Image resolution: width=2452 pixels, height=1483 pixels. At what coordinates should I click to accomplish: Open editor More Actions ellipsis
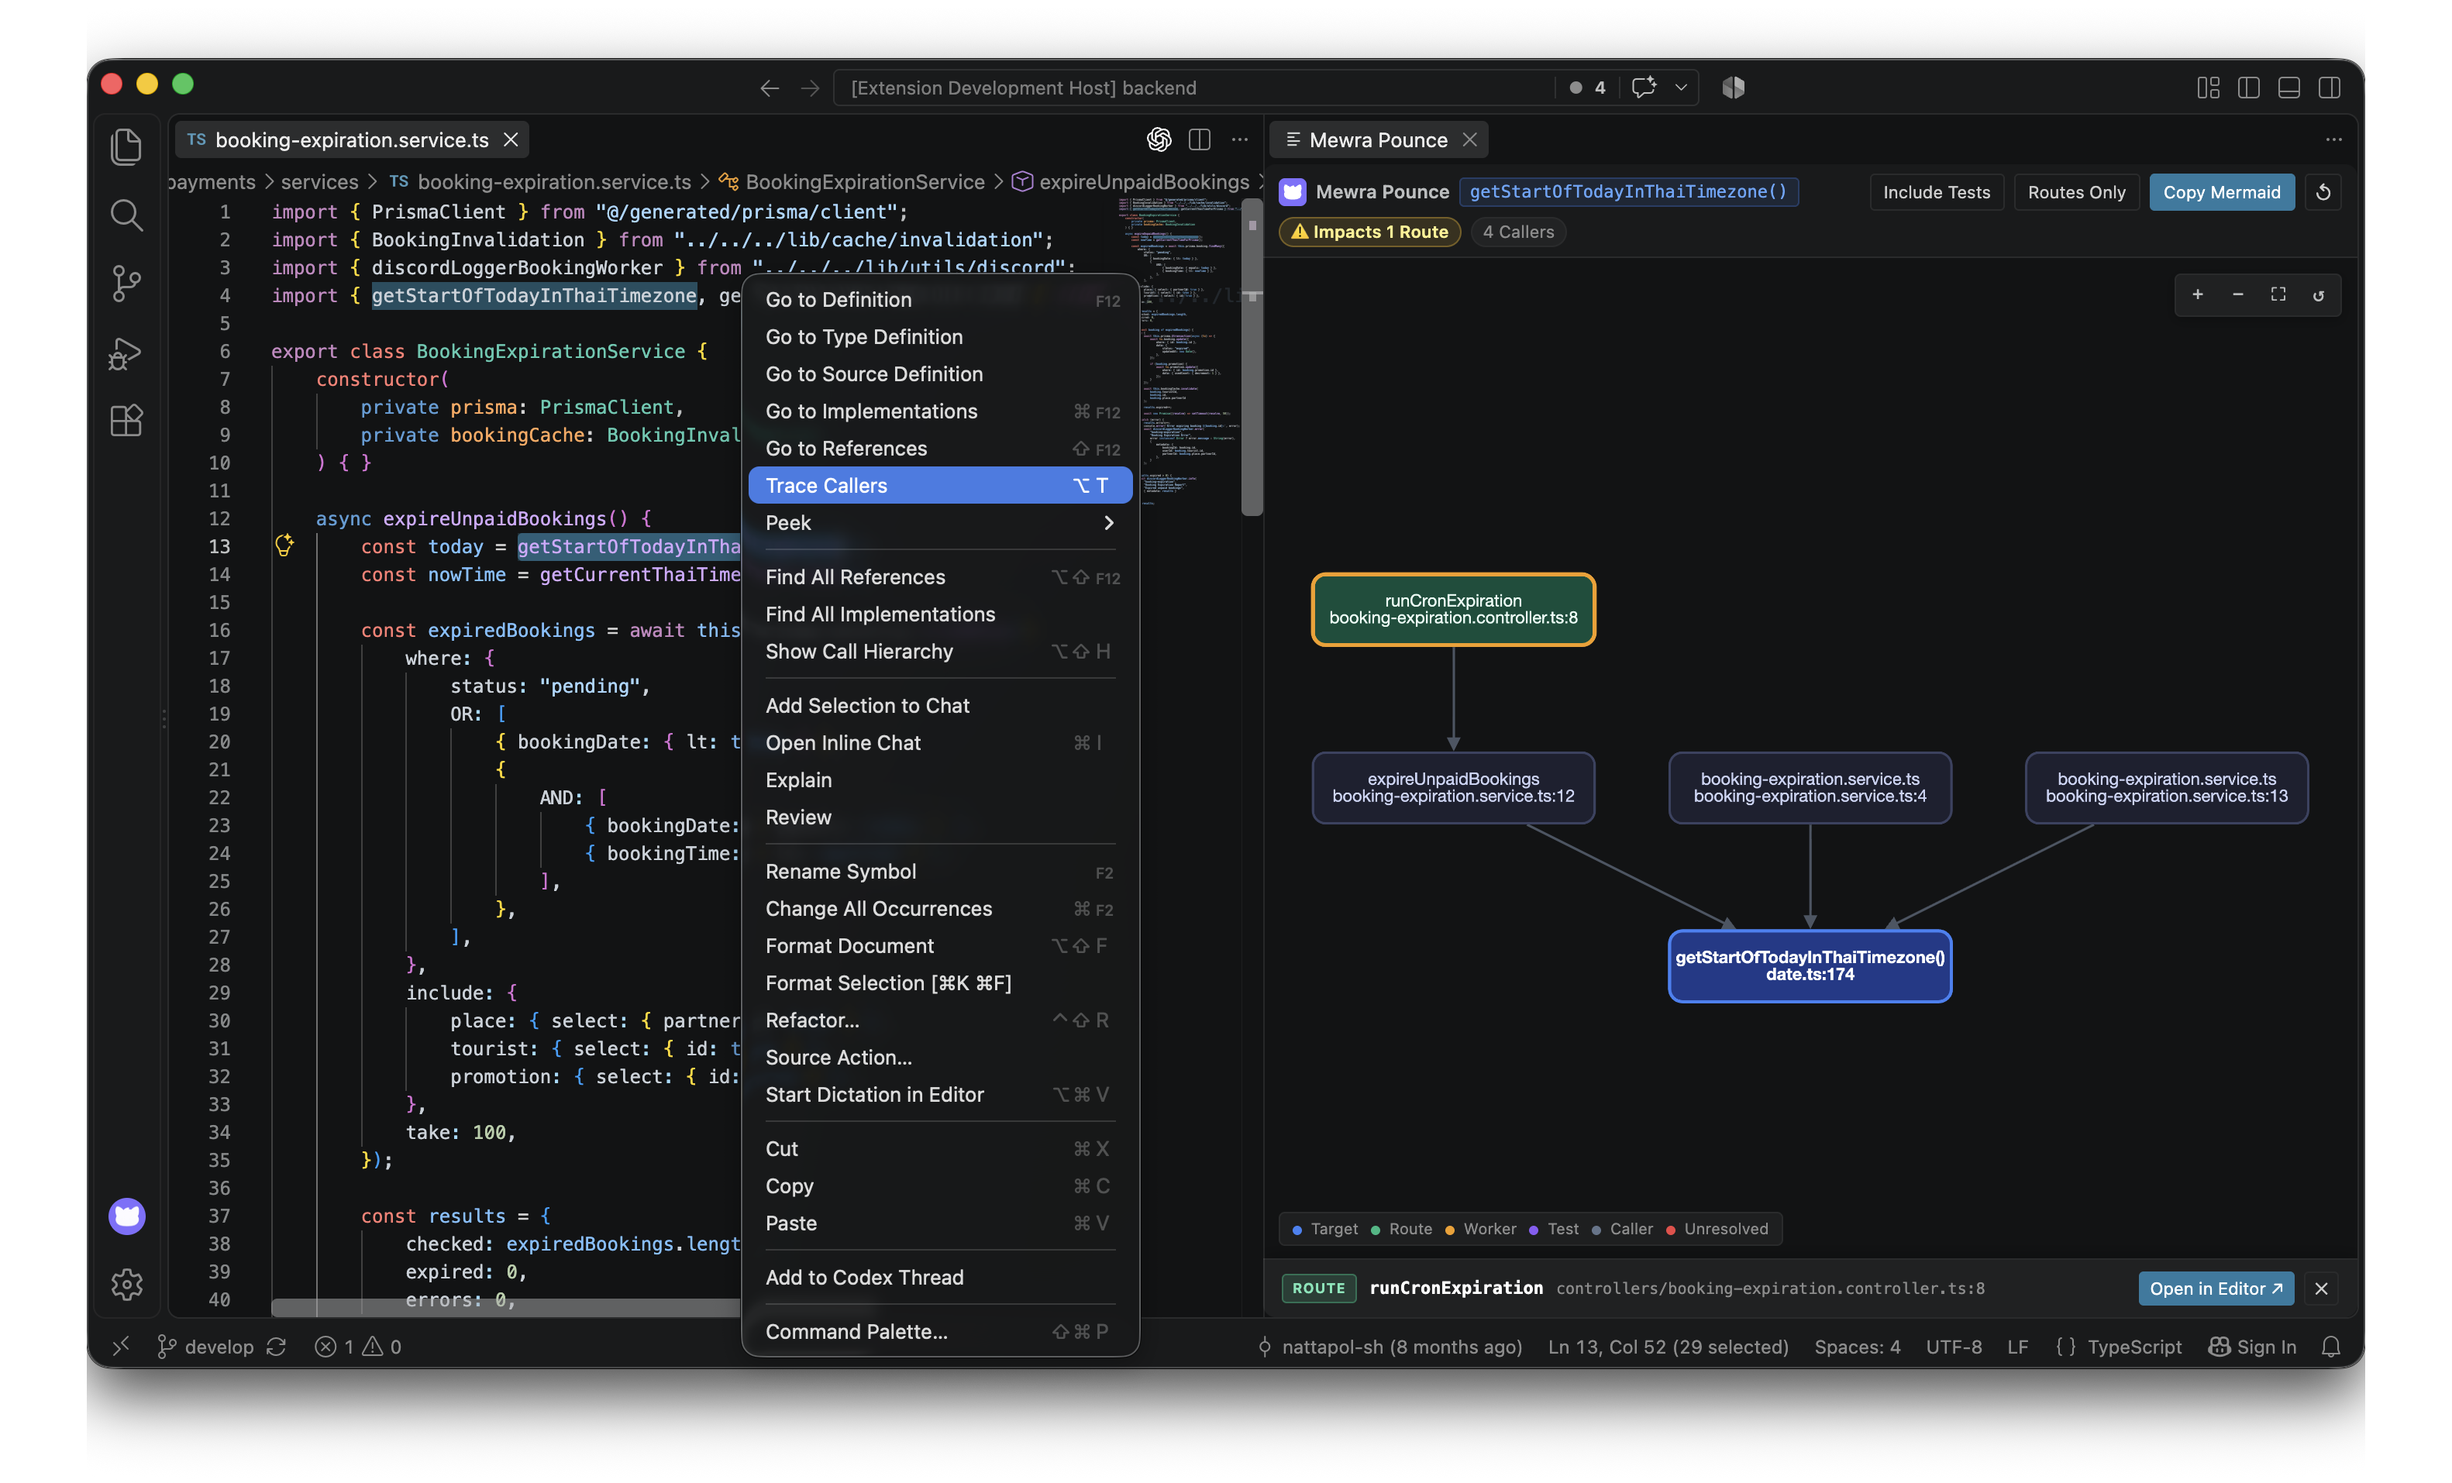(x=1239, y=140)
